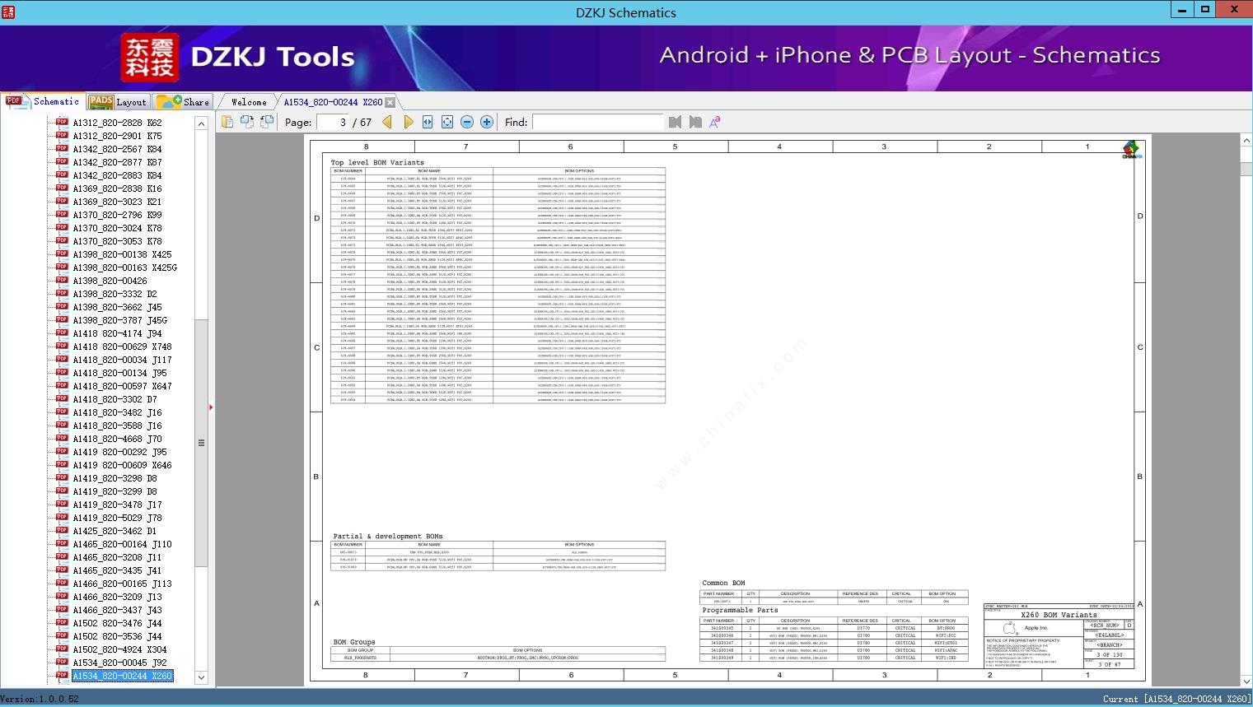The width and height of the screenshot is (1253, 707).
Task: Open A1466_820-00165 J113 schematic
Action: pos(122,584)
